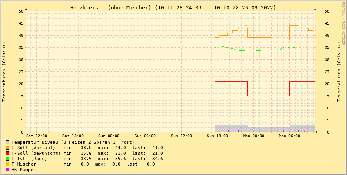The image size is (347, 175).
Task: Click the right y-axis title Temperaturen (Celsius)
Action: (x=339, y=71)
